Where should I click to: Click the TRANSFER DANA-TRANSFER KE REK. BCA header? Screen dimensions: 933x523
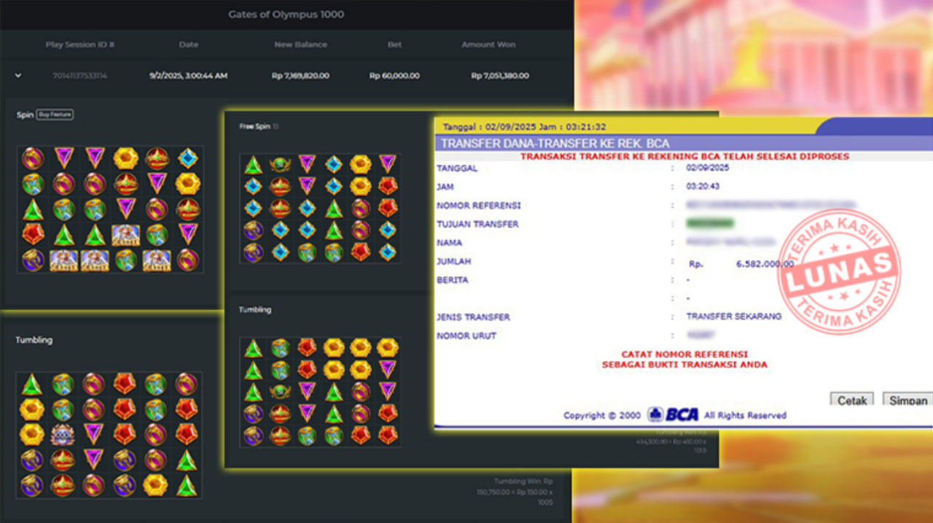point(555,143)
